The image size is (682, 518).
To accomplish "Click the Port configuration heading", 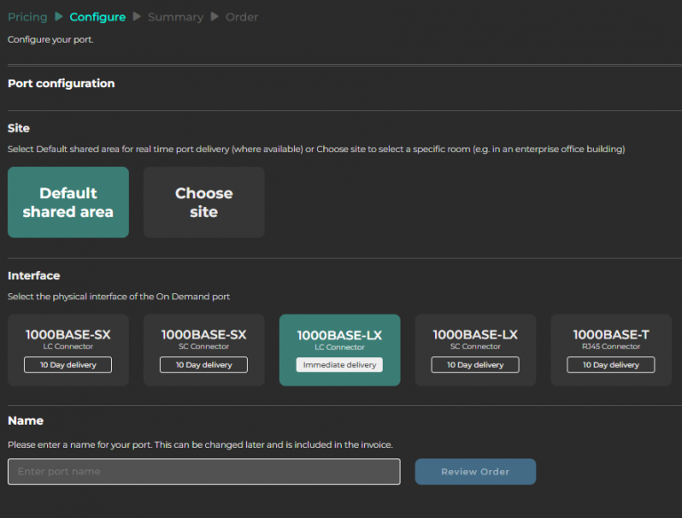I will (61, 84).
